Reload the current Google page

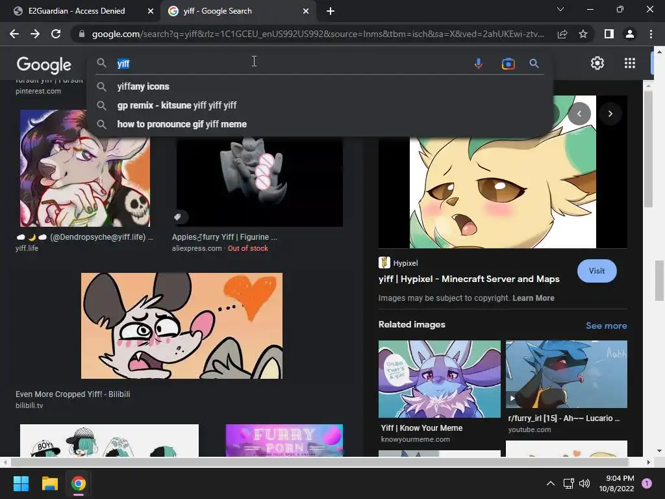tap(56, 34)
